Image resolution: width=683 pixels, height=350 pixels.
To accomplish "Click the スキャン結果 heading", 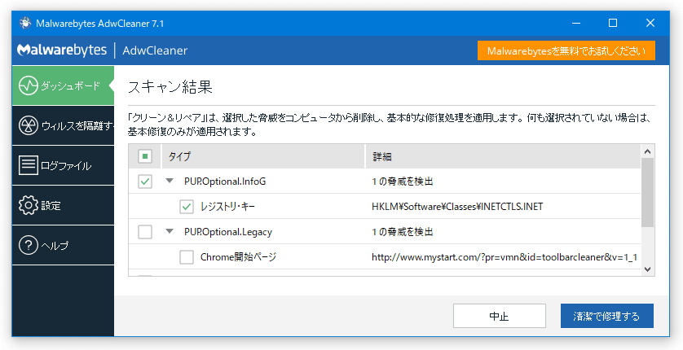I will pos(170,87).
